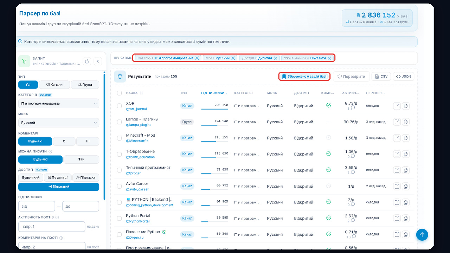Collapse the ЗАПИТ filter panel with the chevron

(x=98, y=61)
